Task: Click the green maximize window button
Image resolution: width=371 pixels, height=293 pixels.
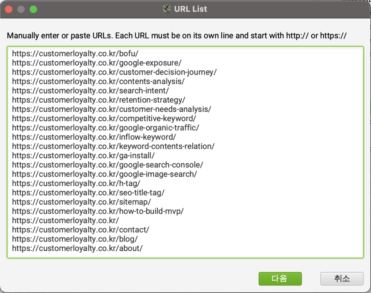Action: (33, 9)
